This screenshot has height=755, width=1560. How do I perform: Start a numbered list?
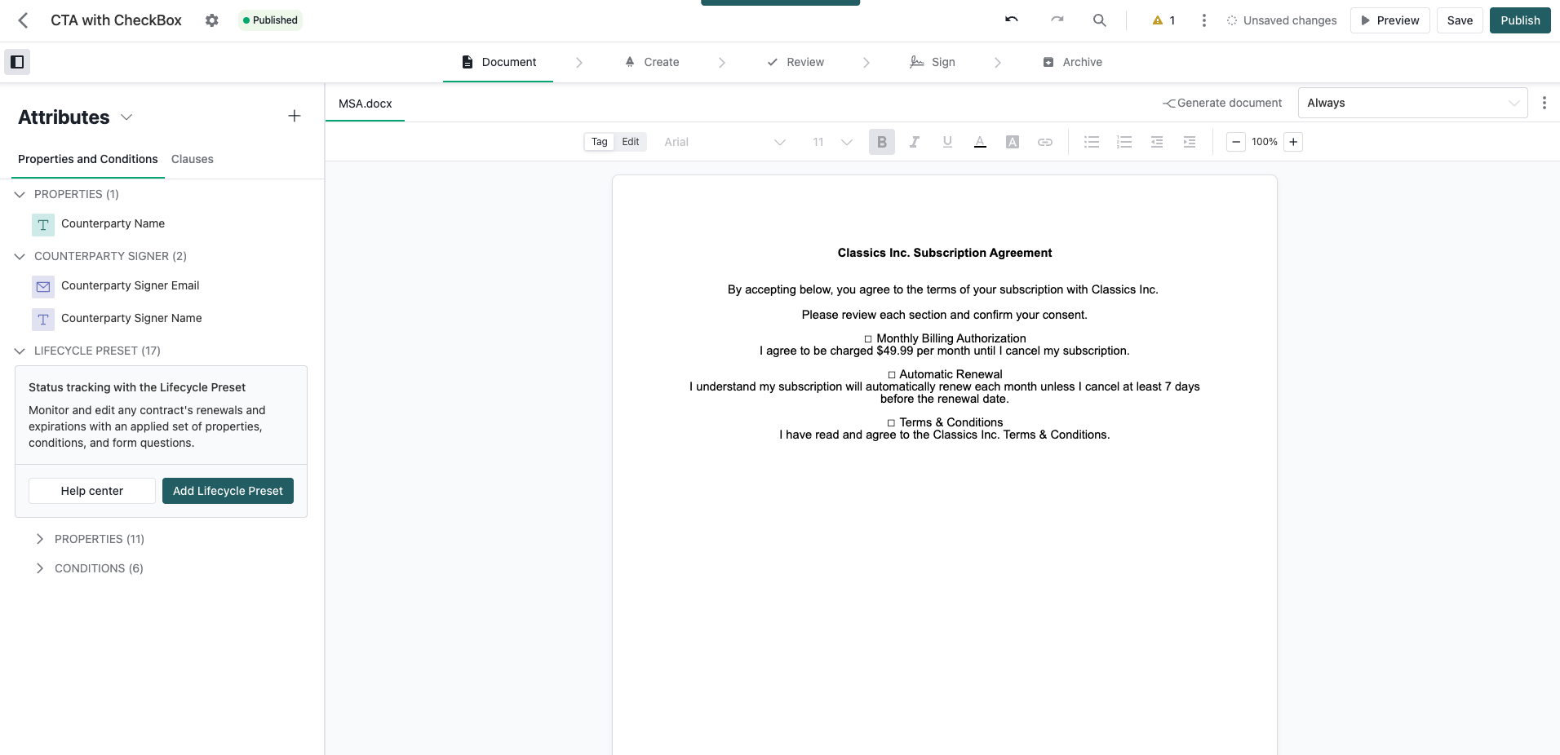(x=1124, y=142)
